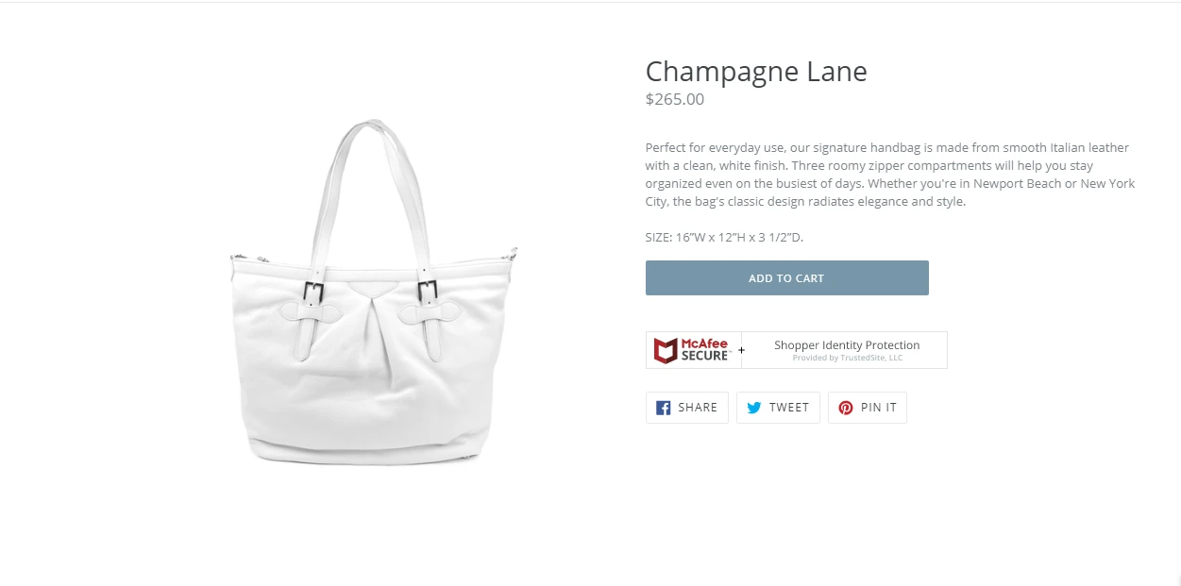
Task: Click the PIN IT label text
Action: click(878, 408)
